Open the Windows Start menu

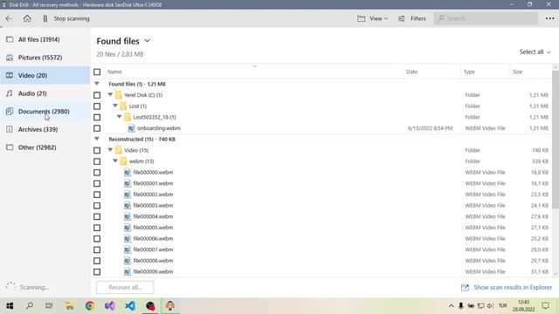(x=10, y=306)
